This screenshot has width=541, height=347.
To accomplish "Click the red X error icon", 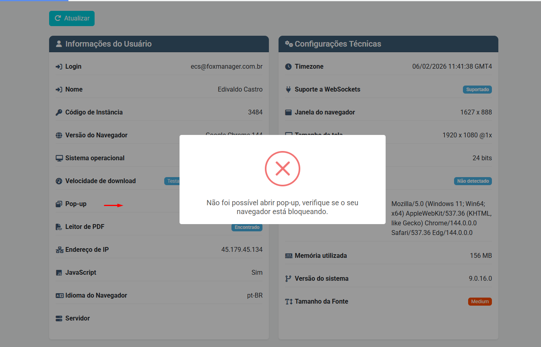I will (283, 169).
